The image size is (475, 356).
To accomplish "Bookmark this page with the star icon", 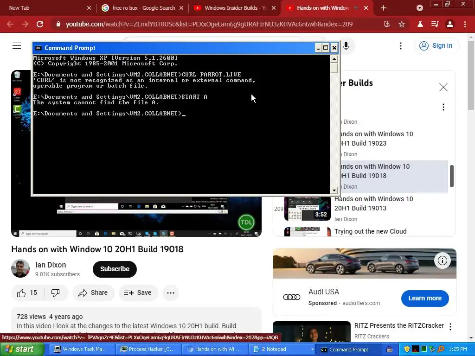I will 402,24.
